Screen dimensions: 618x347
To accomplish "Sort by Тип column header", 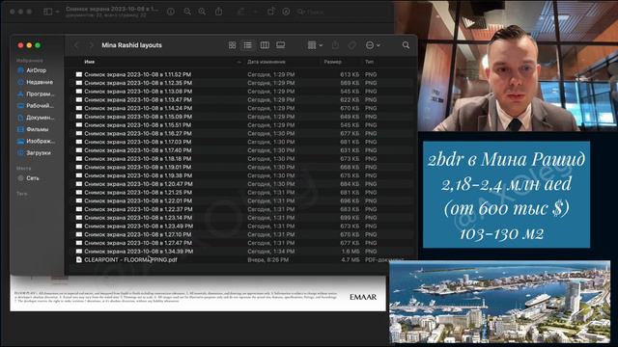I will pos(369,62).
